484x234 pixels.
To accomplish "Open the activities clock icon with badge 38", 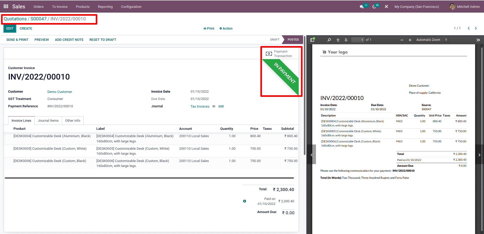I will [x=374, y=7].
